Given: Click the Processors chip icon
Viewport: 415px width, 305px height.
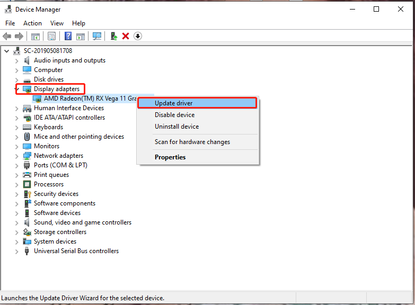Looking at the screenshot, I should coord(27,184).
